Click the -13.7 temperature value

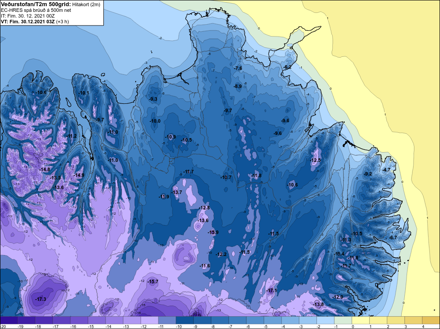(177, 192)
